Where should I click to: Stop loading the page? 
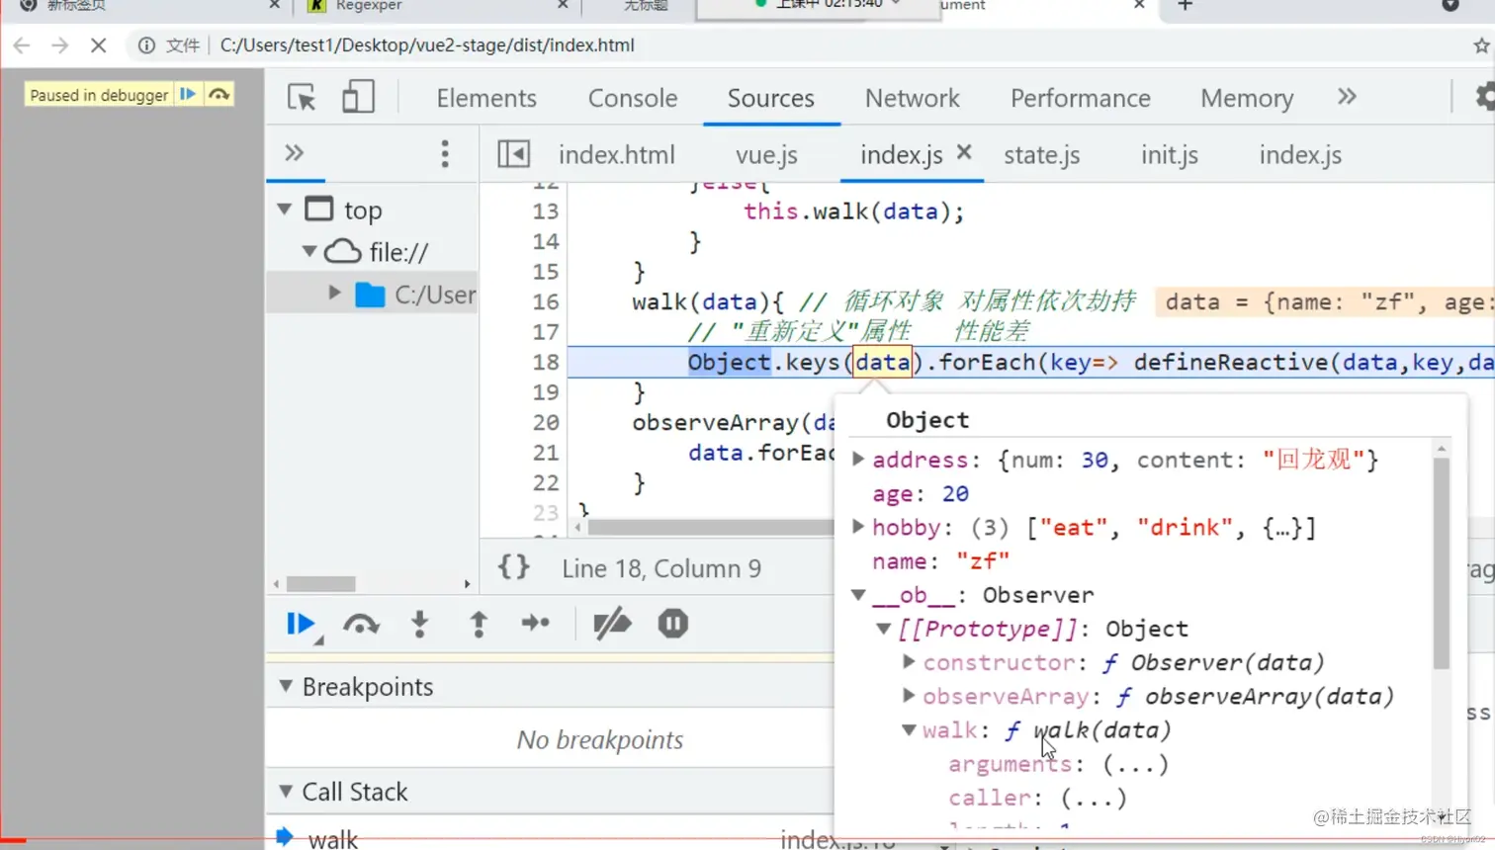tap(98, 45)
